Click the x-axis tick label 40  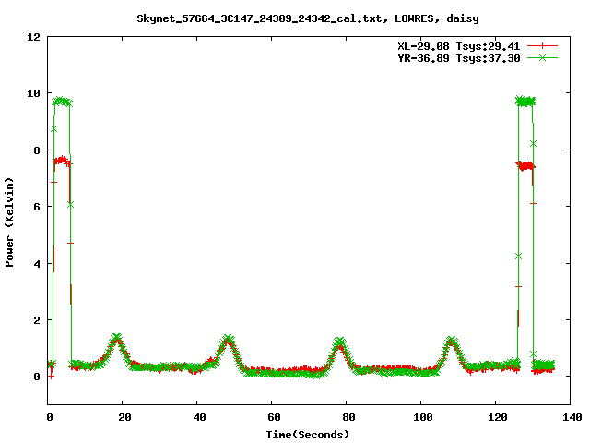[199, 417]
